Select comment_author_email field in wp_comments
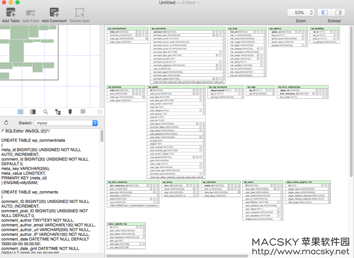This screenshot has width=354, height=258. (x=188, y=42)
